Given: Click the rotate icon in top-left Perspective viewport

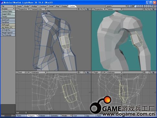Looking at the screenshot, I should tap(82, 9).
